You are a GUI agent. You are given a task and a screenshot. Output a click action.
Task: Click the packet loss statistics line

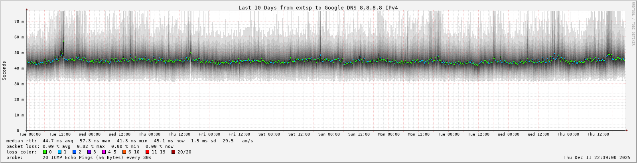(x=90, y=146)
